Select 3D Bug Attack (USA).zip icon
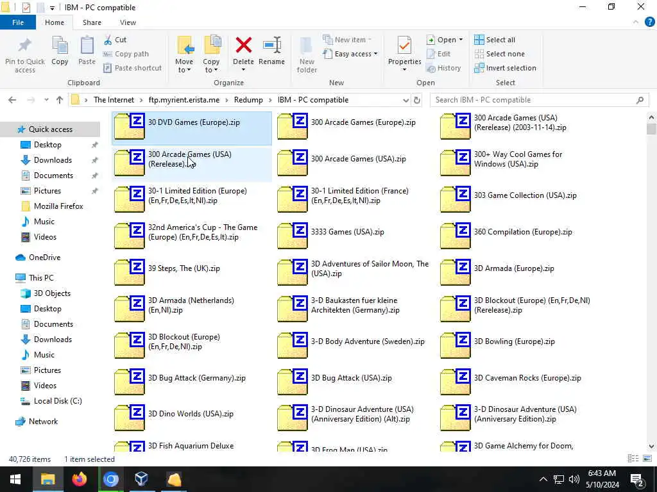The image size is (657, 492). coord(293,382)
